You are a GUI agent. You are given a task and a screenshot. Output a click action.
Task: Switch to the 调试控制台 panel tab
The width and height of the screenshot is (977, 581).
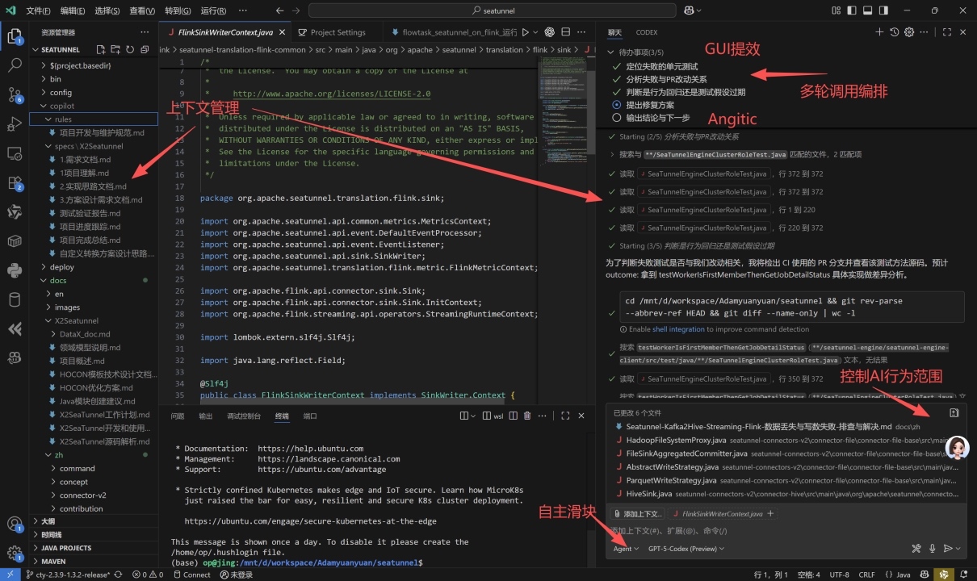point(244,416)
